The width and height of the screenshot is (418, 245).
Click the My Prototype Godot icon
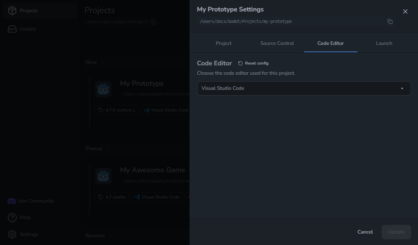pos(103,89)
